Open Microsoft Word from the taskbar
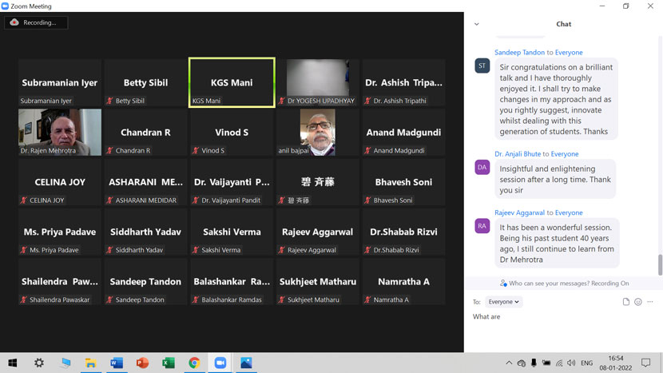 click(117, 363)
